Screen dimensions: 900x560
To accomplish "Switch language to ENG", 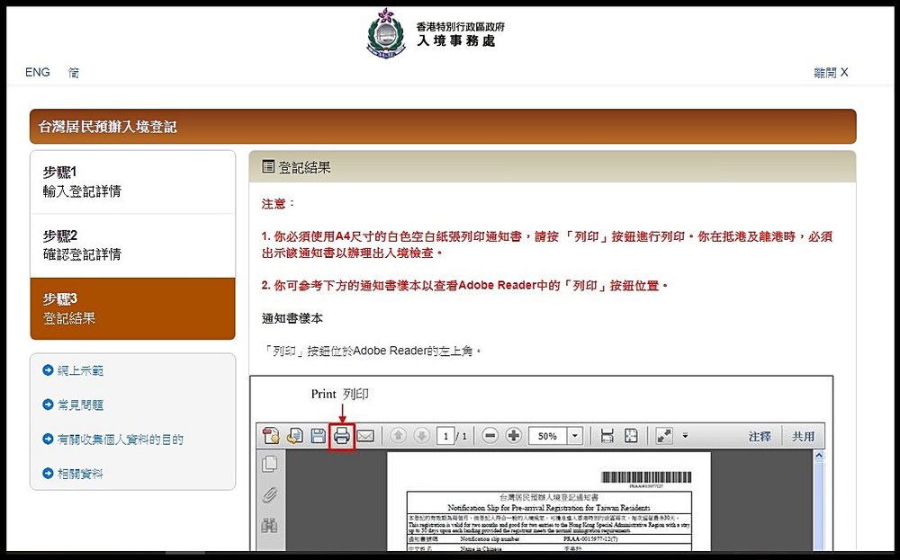I will (x=38, y=73).
